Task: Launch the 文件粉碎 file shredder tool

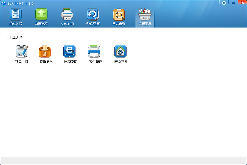Action: click(x=96, y=54)
